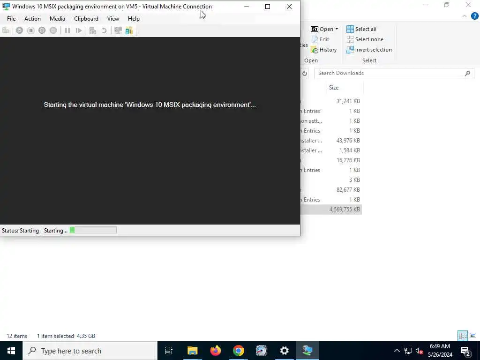Select the row sized 82,677 KB

tap(330, 190)
